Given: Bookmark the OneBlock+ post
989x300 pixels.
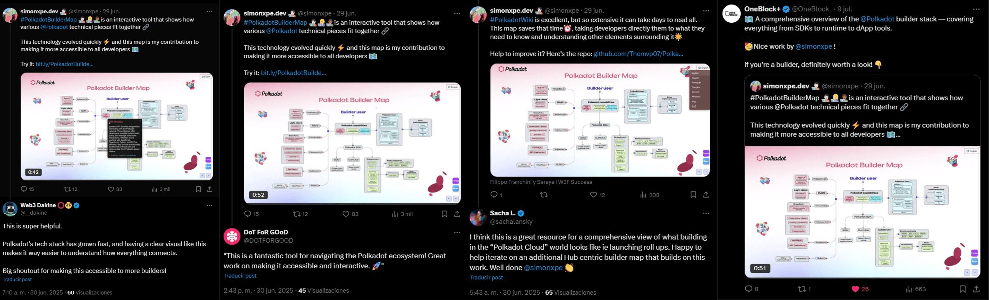Looking at the screenshot, I should (x=962, y=289).
